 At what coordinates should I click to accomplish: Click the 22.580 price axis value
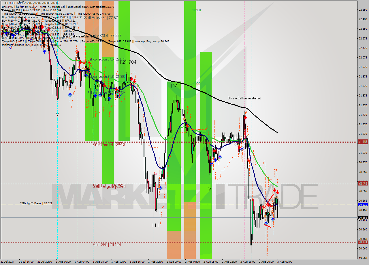point(363,10)
